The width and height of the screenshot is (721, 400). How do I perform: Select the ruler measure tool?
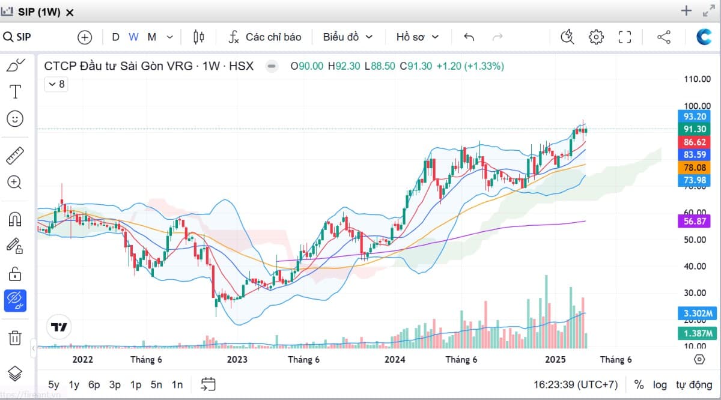pyautogui.click(x=15, y=156)
